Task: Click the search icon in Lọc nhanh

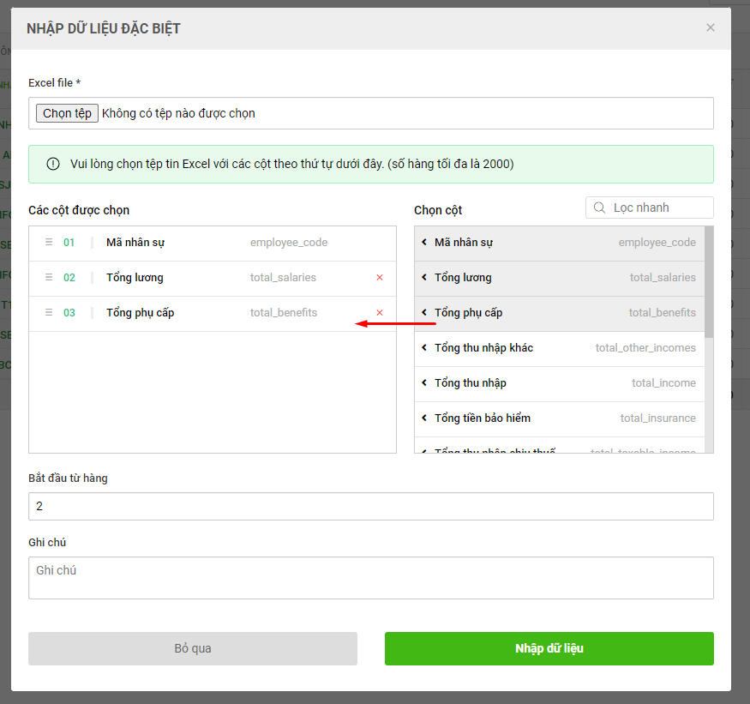Action: pyautogui.click(x=599, y=208)
